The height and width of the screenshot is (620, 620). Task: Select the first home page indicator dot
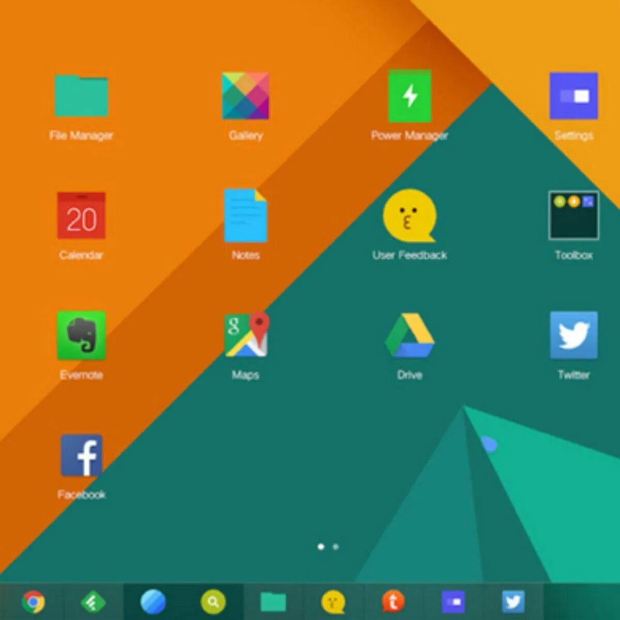(x=321, y=546)
